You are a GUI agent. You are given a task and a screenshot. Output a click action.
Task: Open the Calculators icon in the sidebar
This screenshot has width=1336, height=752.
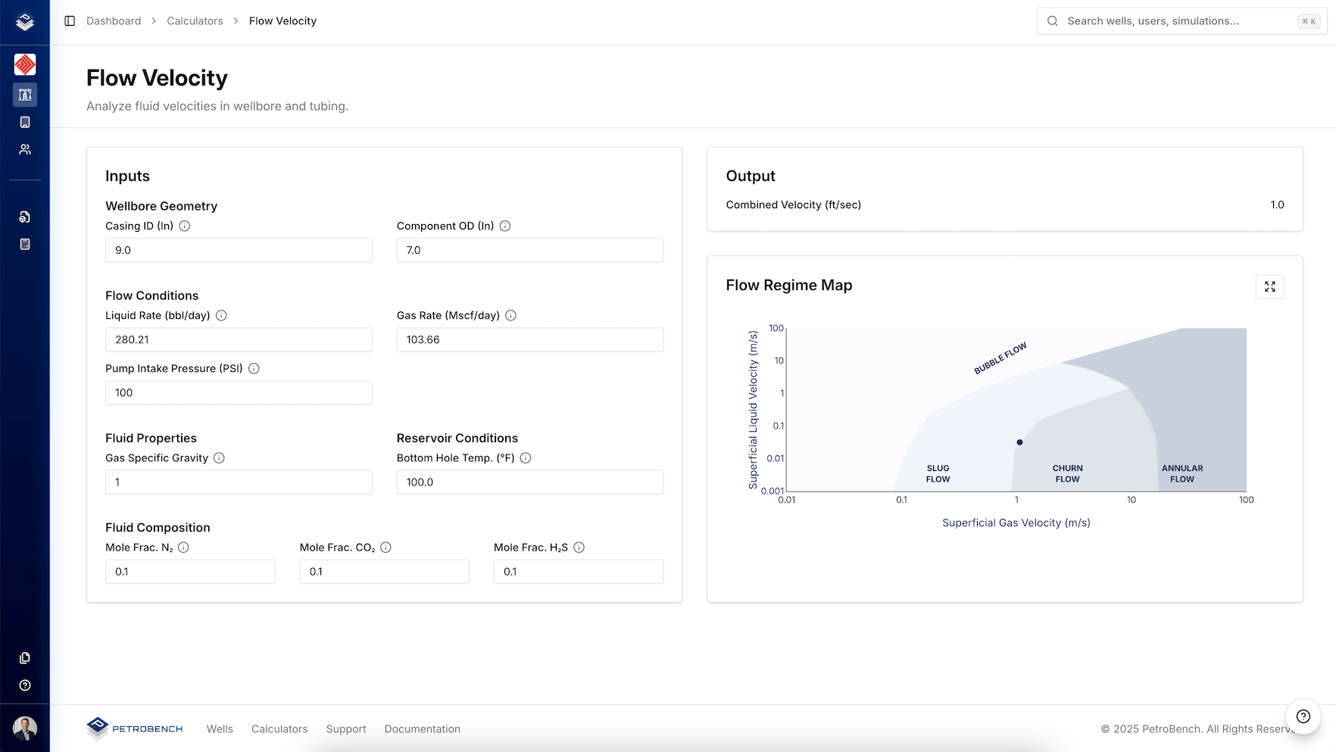[x=25, y=95]
